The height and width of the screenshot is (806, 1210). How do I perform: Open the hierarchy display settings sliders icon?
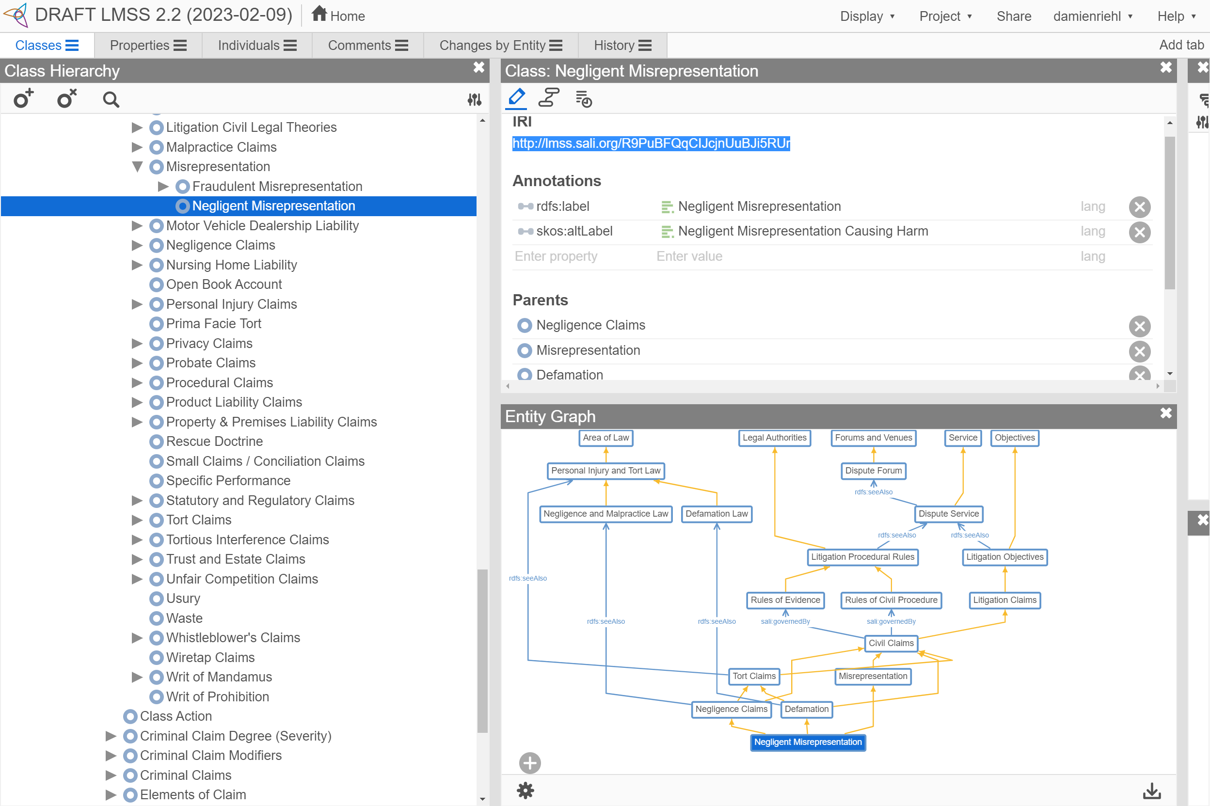[474, 99]
